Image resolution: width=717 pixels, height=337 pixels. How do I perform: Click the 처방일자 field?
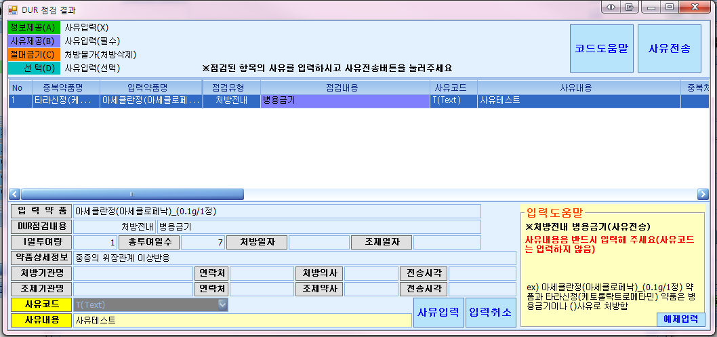point(319,242)
